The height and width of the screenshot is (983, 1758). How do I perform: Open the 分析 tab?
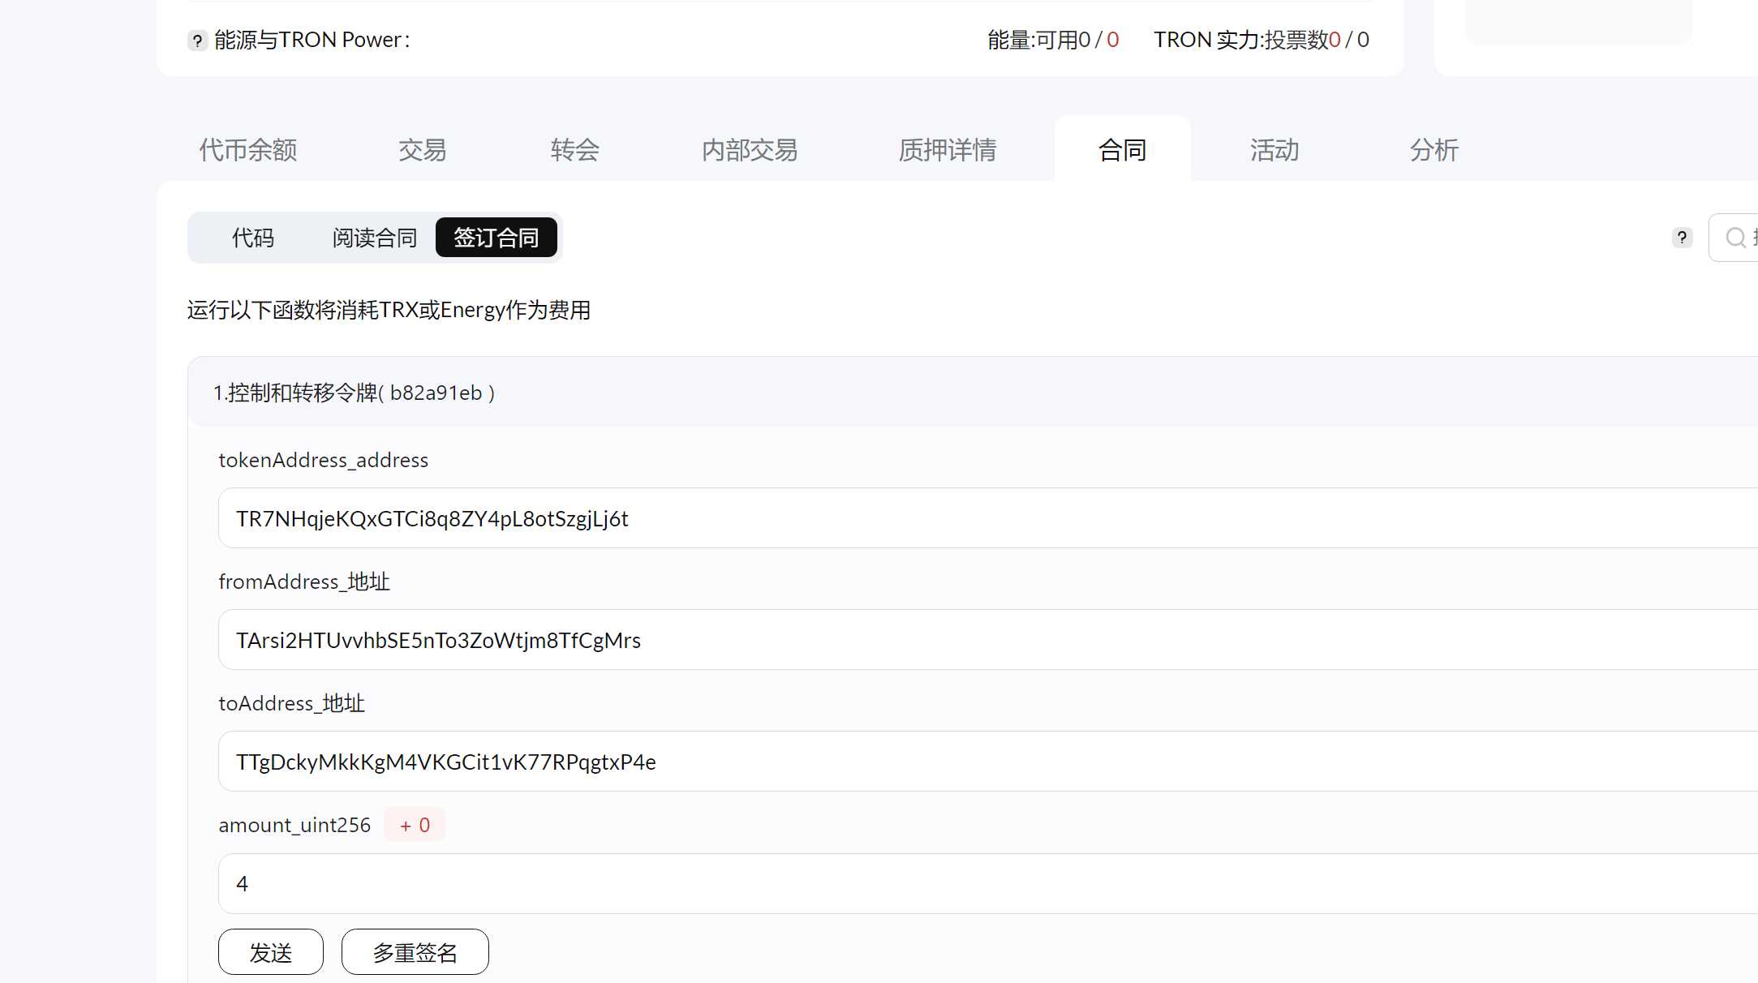pyautogui.click(x=1433, y=150)
